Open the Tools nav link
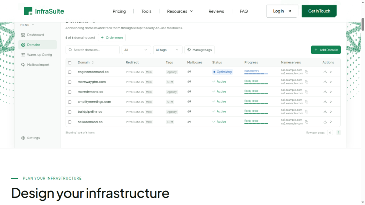Screen dimensions: 365x205 tap(146, 11)
